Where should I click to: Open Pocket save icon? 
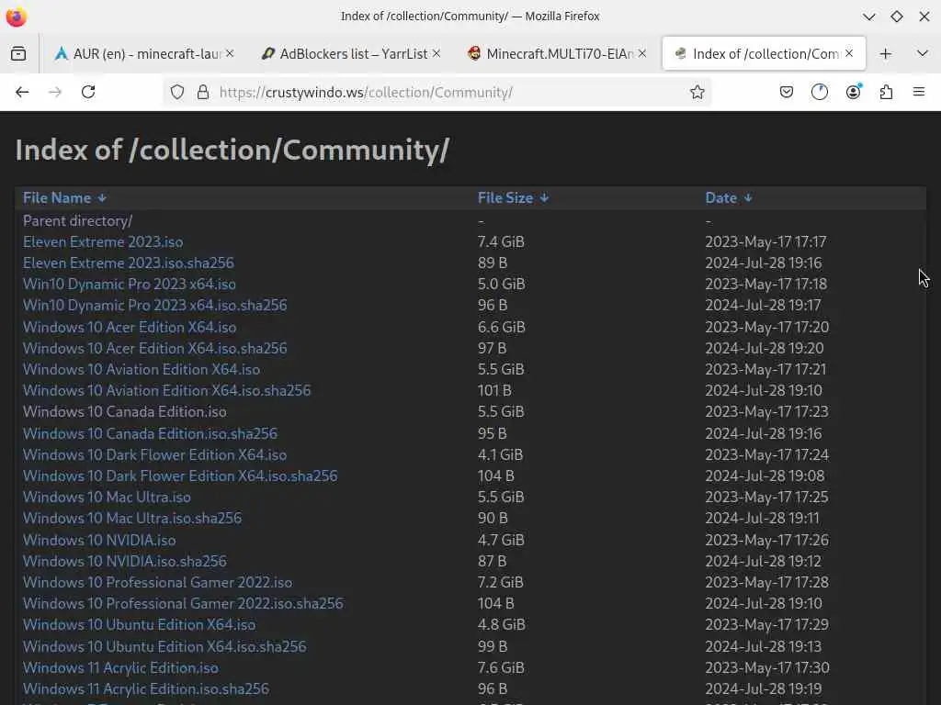tap(787, 93)
